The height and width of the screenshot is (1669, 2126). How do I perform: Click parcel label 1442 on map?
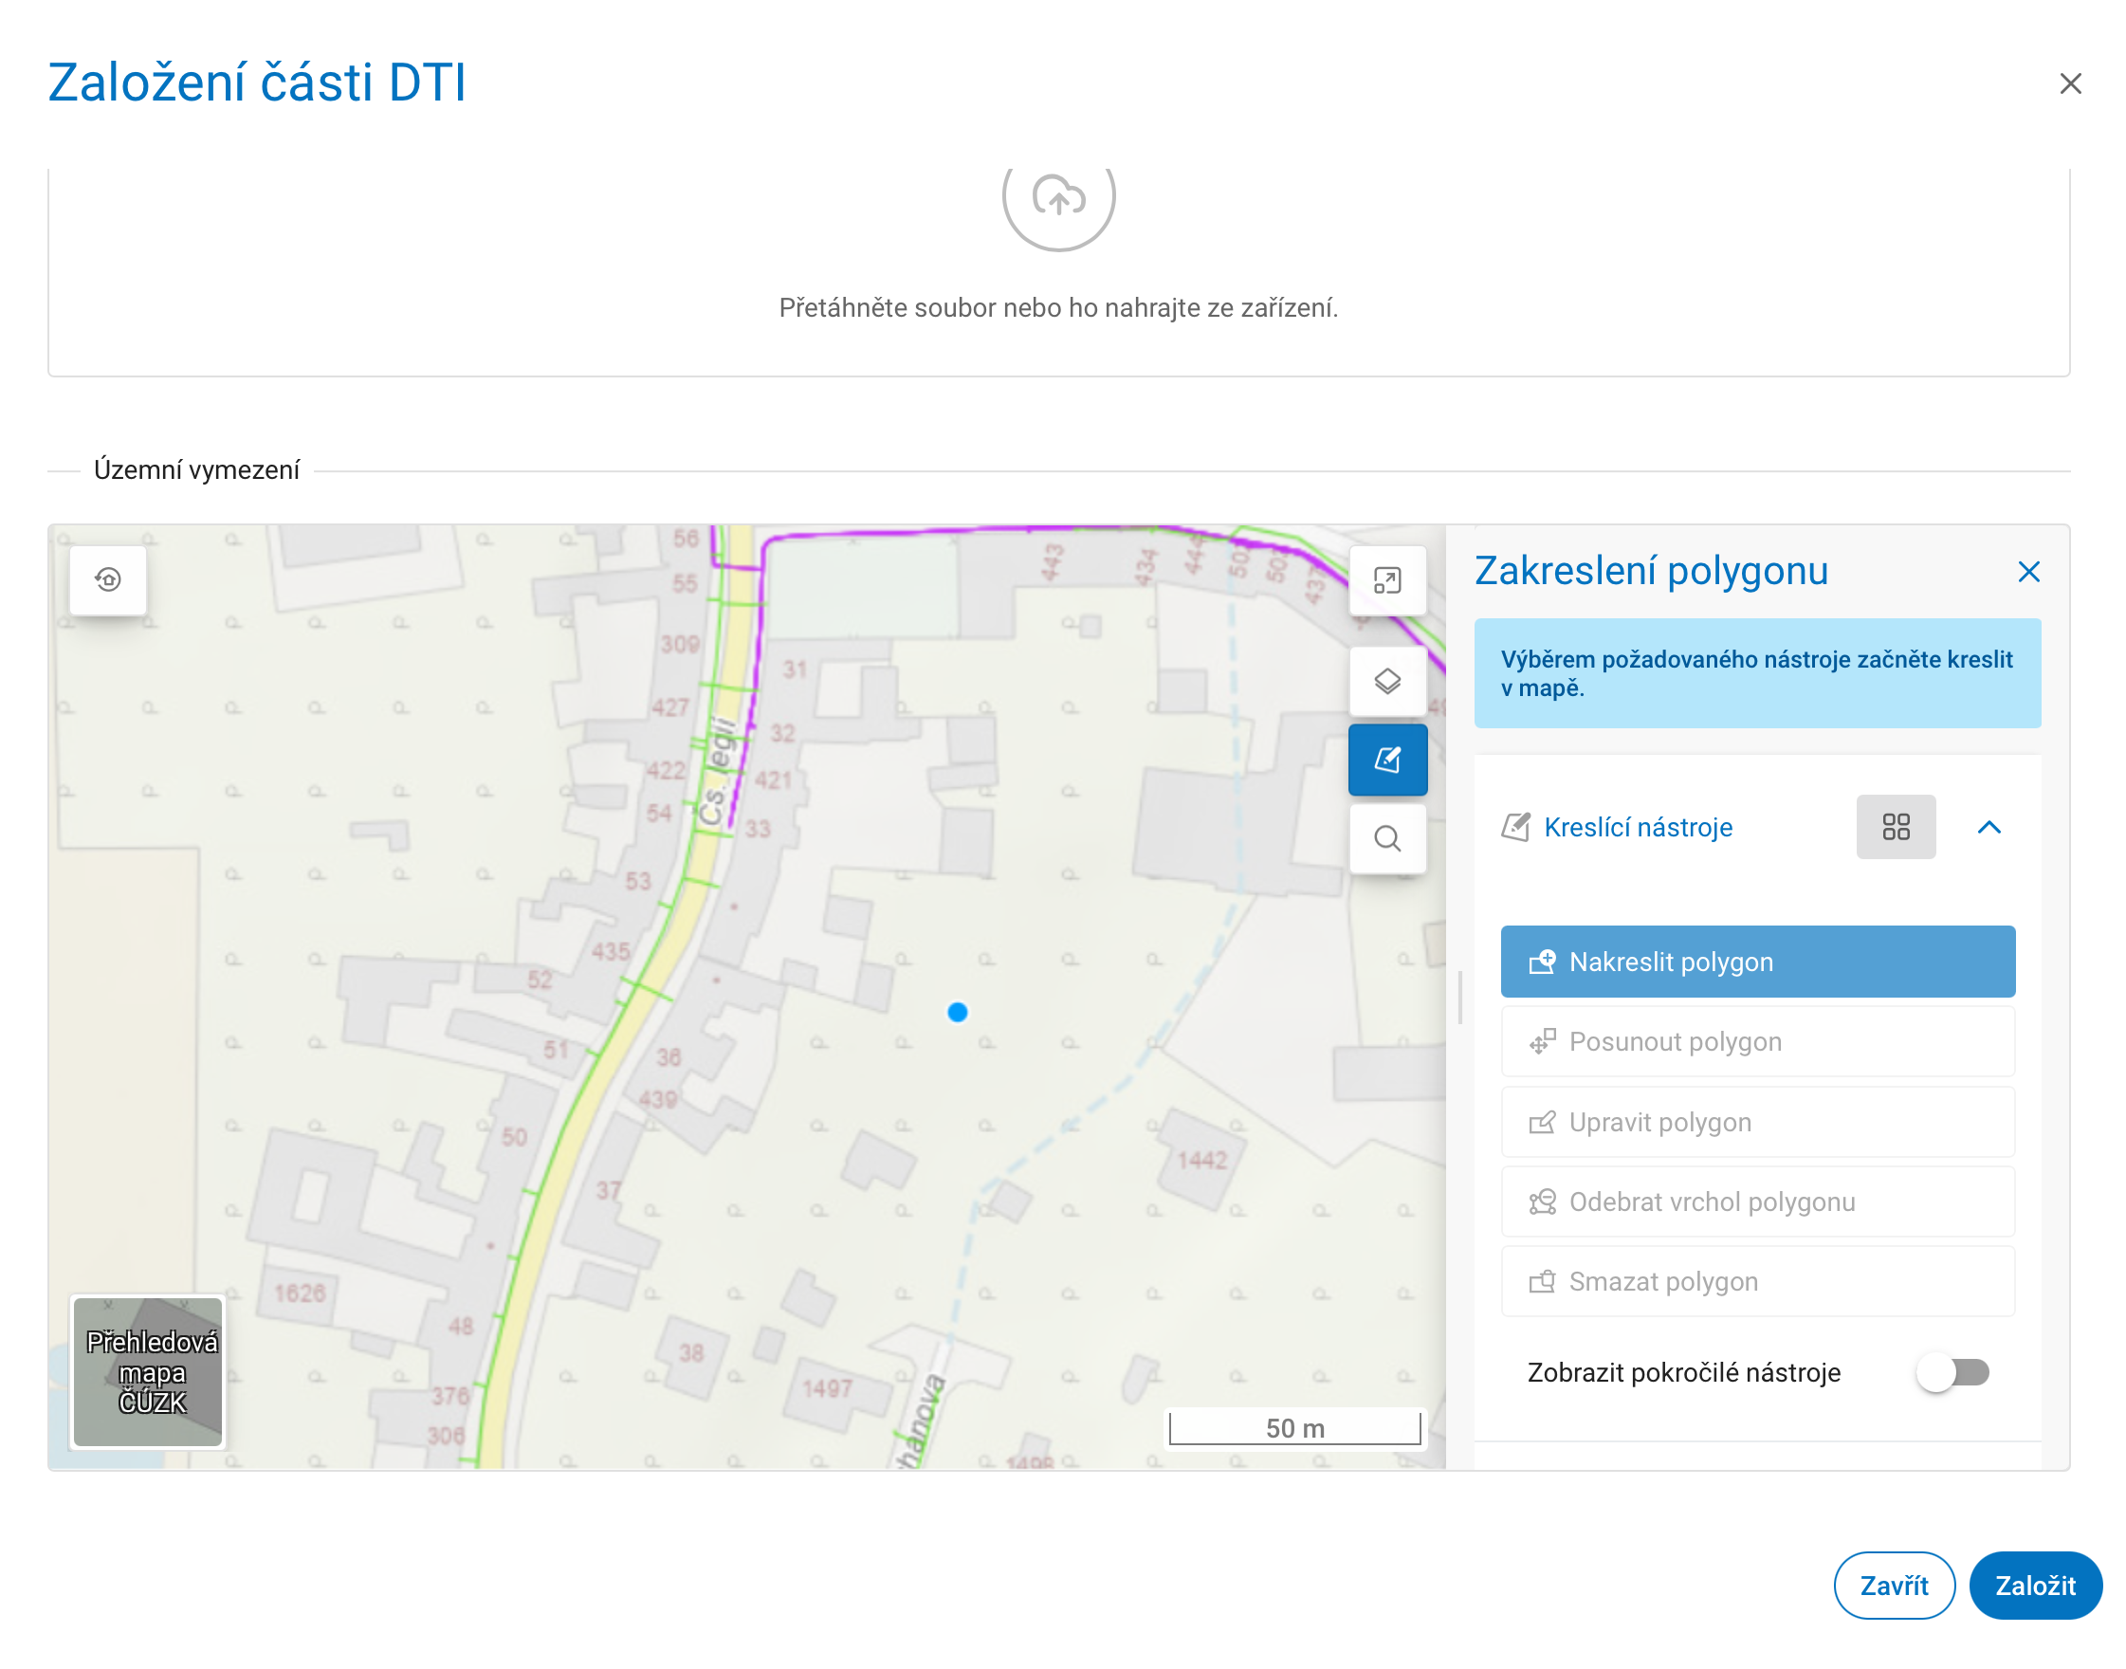(1200, 1160)
